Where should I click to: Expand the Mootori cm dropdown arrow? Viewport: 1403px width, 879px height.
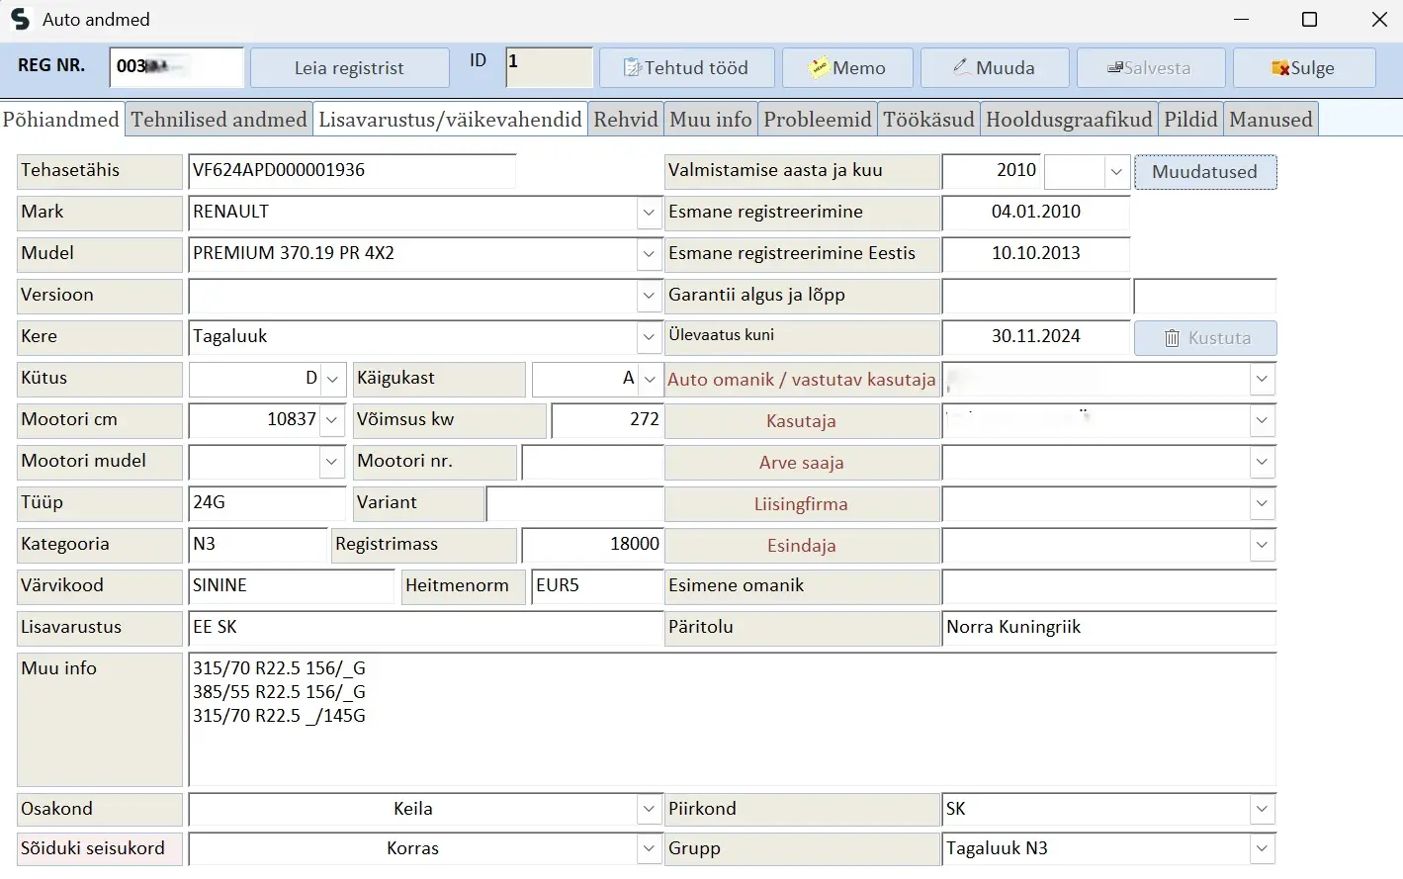(332, 420)
